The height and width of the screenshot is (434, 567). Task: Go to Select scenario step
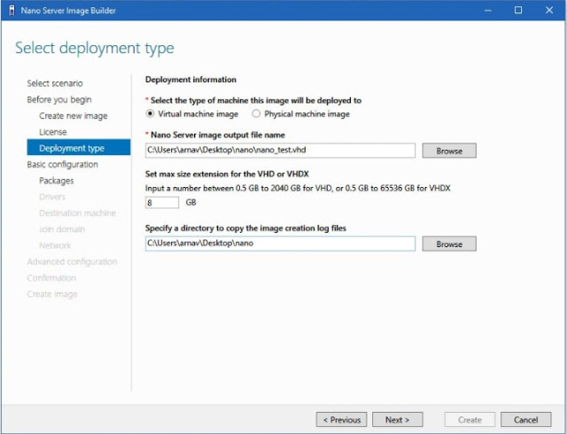pyautogui.click(x=55, y=83)
